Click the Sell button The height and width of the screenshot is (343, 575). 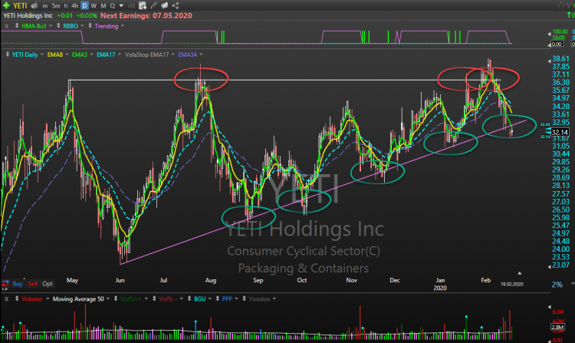tap(32, 283)
